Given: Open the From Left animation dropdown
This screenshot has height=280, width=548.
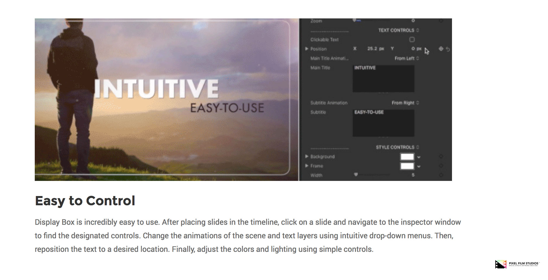Looking at the screenshot, I should pyautogui.click(x=407, y=58).
